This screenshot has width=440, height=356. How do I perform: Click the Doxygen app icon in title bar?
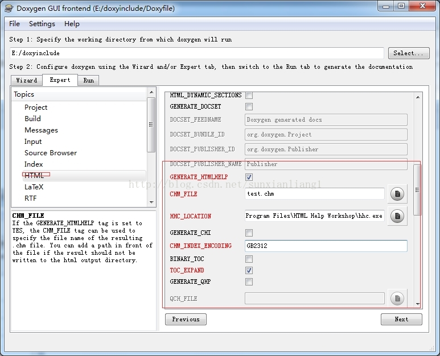click(x=9, y=8)
